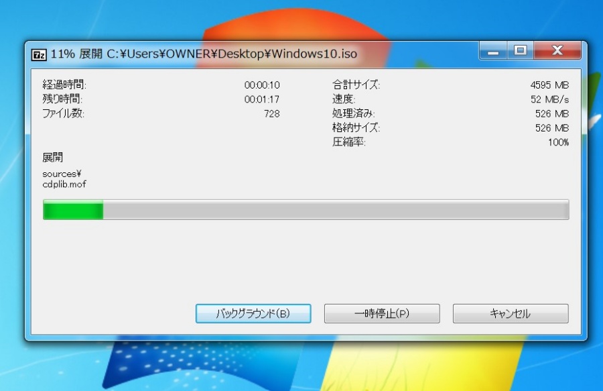603x391 pixels.
Task: Minimize the 7-Zip progress window
Action: 494,50
